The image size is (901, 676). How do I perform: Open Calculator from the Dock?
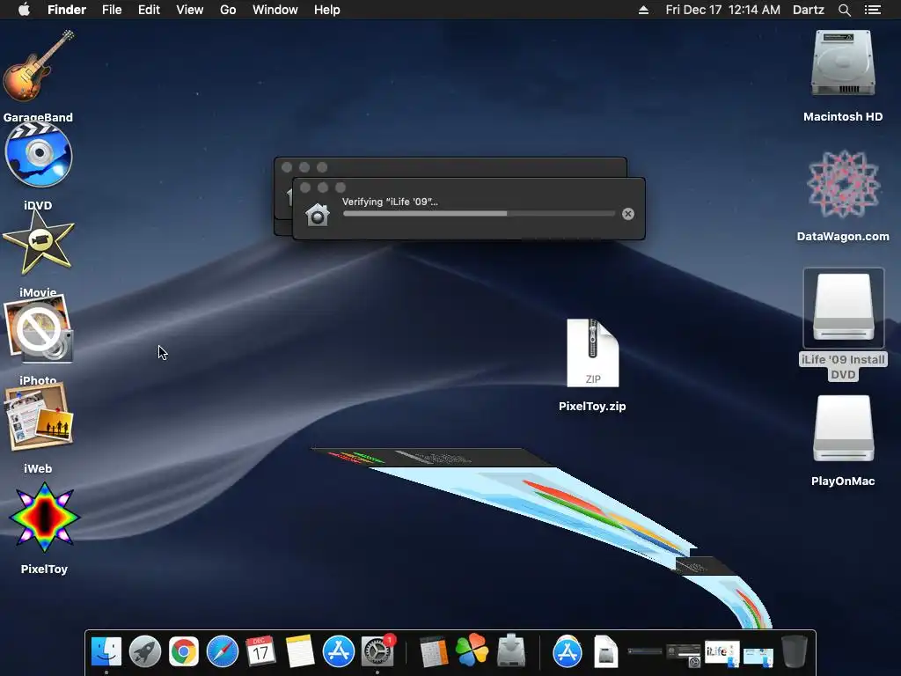433,652
